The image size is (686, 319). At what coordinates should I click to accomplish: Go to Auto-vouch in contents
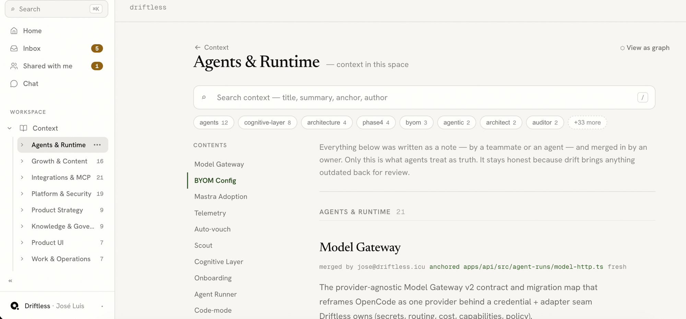pyautogui.click(x=212, y=229)
